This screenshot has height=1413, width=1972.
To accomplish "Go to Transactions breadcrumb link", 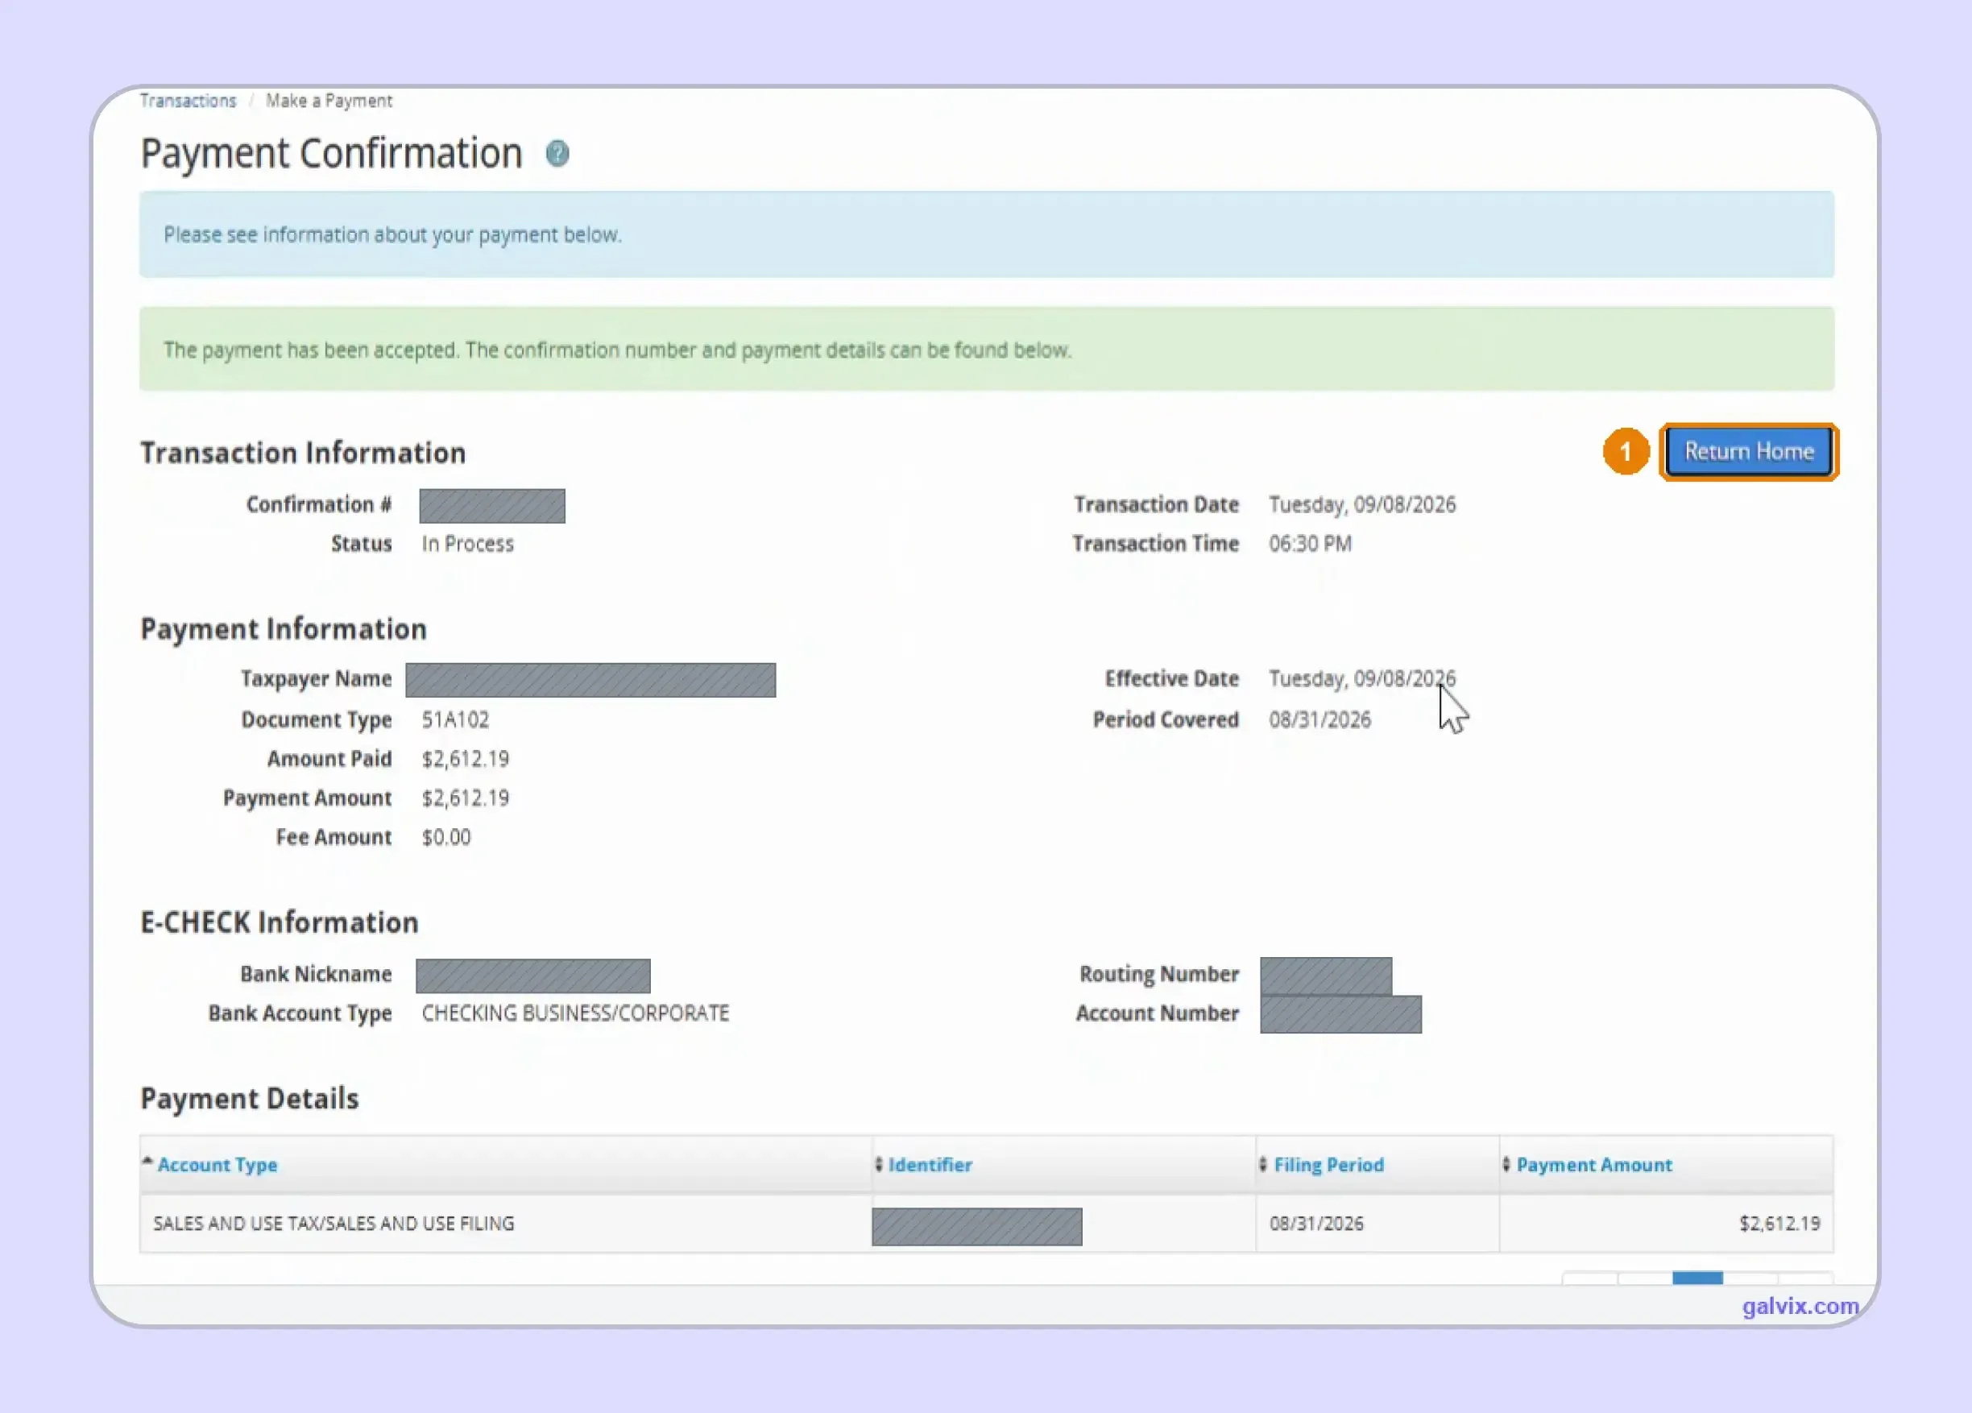I will 188,101.
